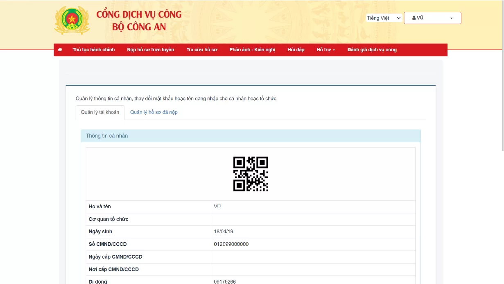Click the Cơ quan tổ chức label
This screenshot has width=504, height=284.
108,219
